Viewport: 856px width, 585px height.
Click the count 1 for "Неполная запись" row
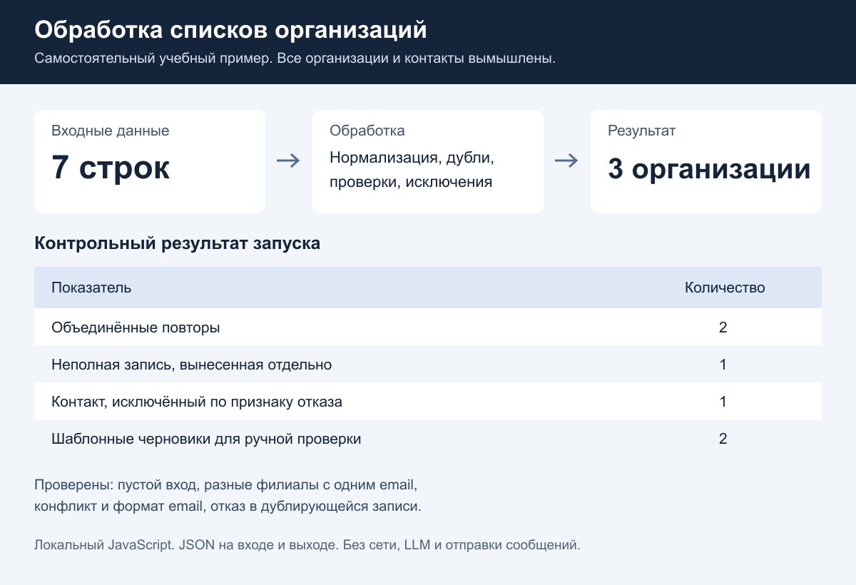(723, 365)
